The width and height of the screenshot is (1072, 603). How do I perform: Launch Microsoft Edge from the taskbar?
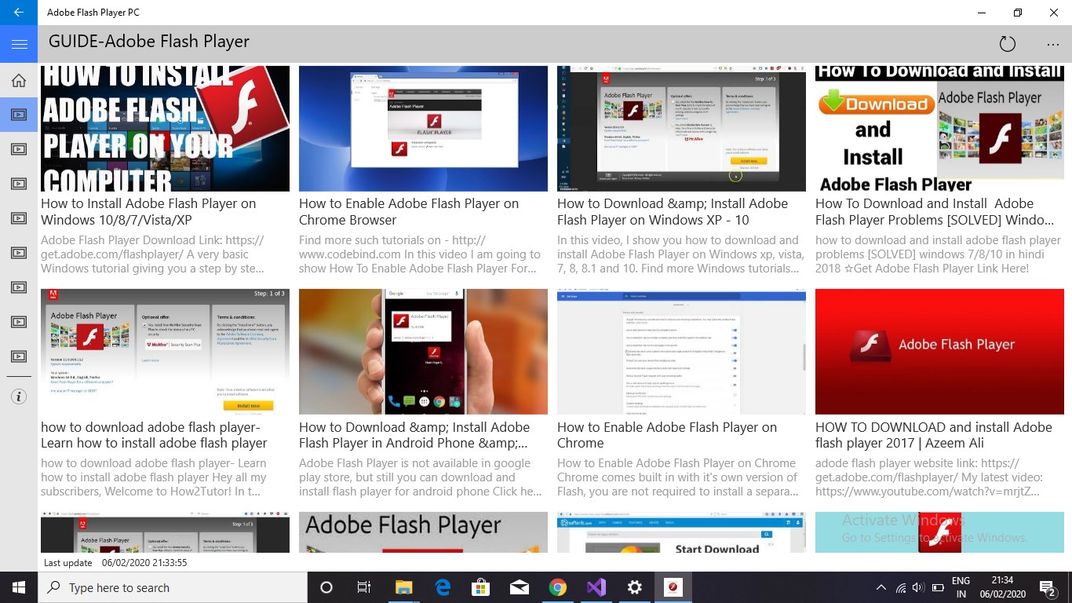point(442,587)
